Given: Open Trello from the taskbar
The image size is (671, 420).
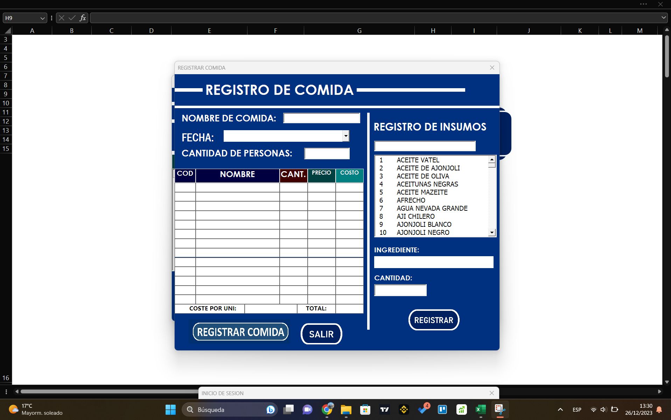Looking at the screenshot, I should point(442,409).
